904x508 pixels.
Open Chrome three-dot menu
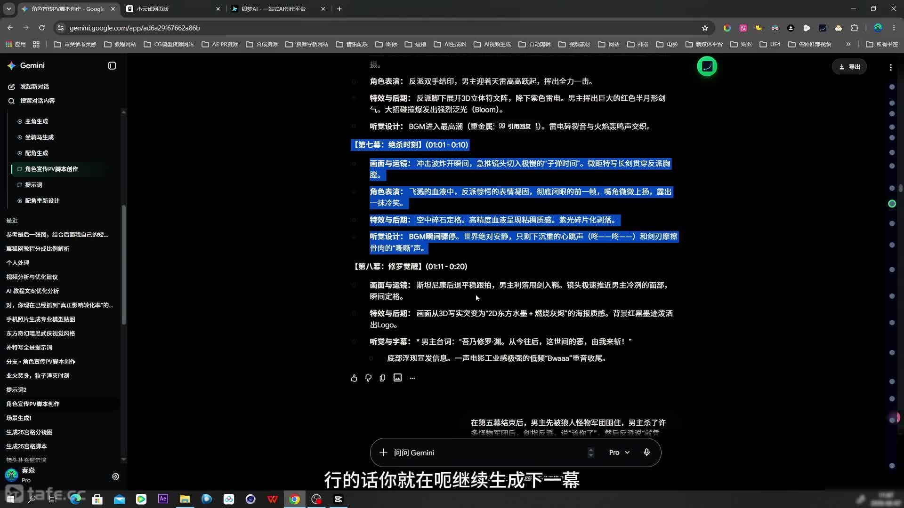(894, 28)
